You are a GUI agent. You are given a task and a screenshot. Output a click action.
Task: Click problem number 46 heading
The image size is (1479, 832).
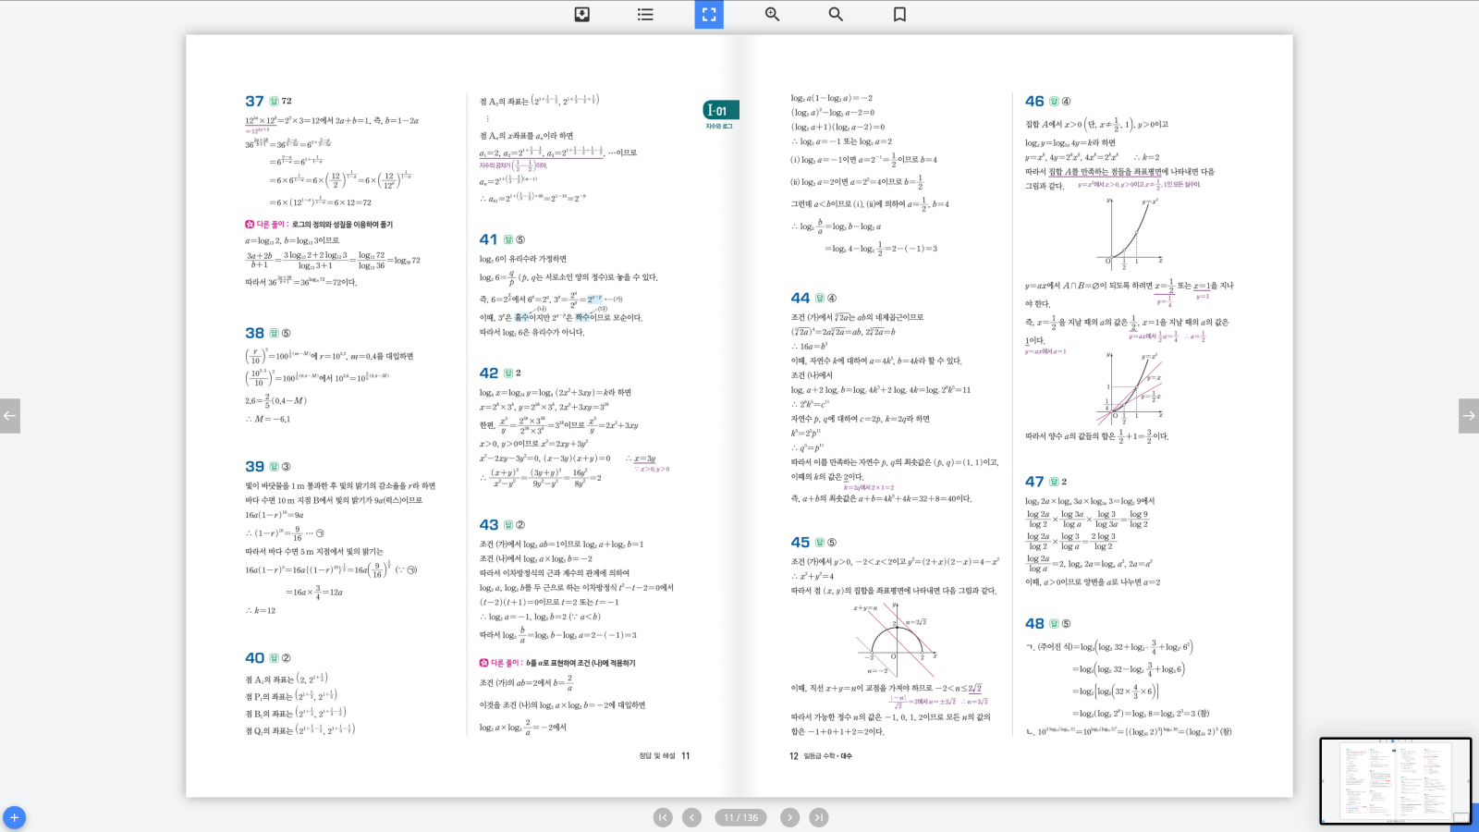(1034, 101)
